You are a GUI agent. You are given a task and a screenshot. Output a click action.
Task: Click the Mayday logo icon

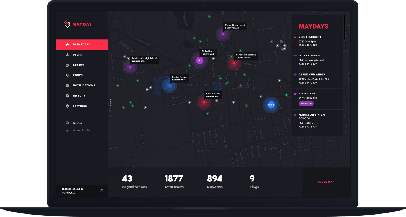click(67, 24)
